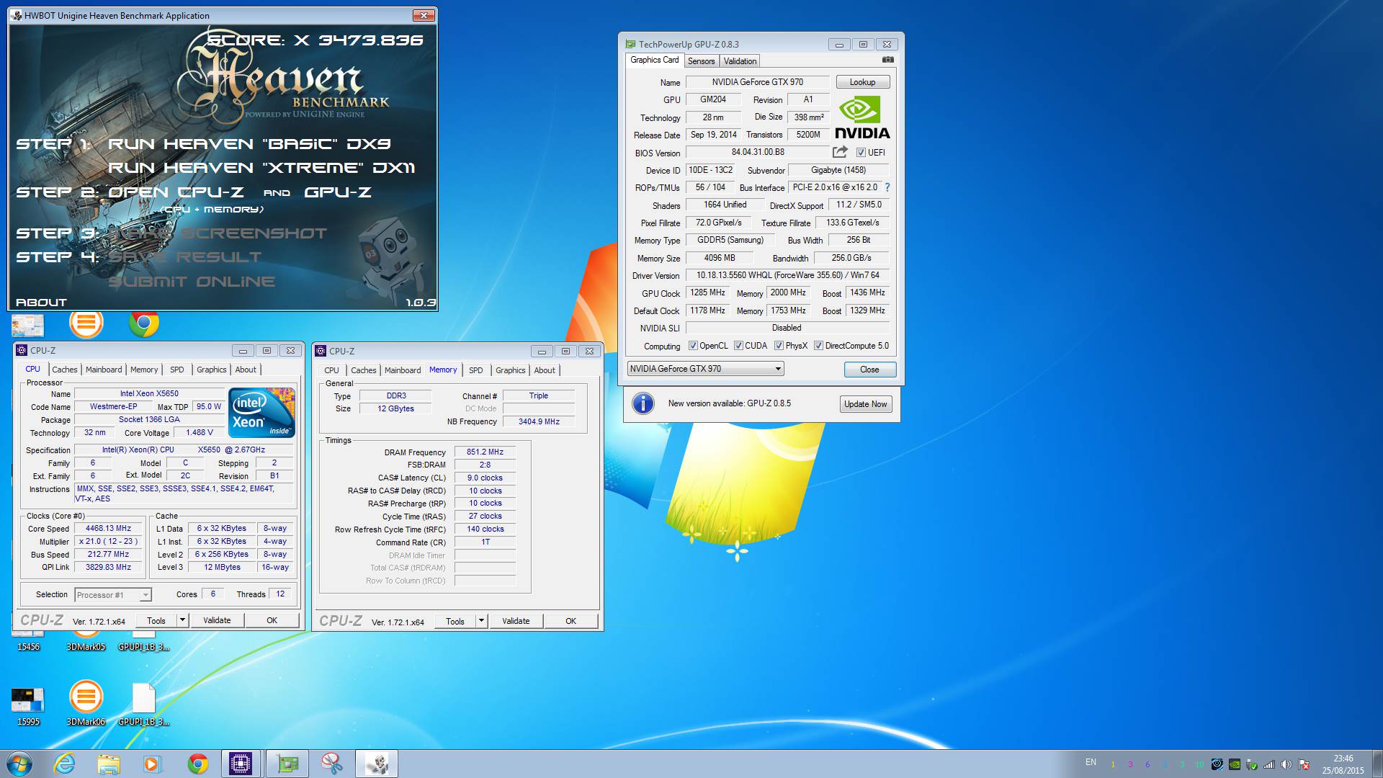The image size is (1383, 778).
Task: Open Chrome shortcut on desktop
Action: [144, 323]
